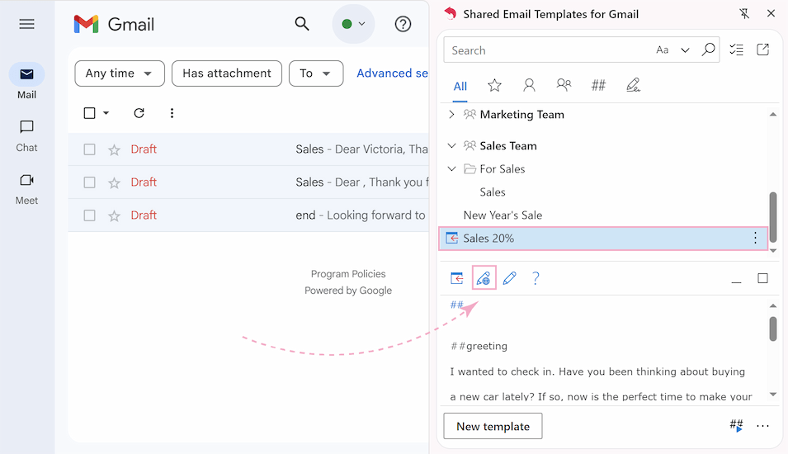788x454 pixels.
Task: Select the Marketing Team row
Action: click(605, 115)
